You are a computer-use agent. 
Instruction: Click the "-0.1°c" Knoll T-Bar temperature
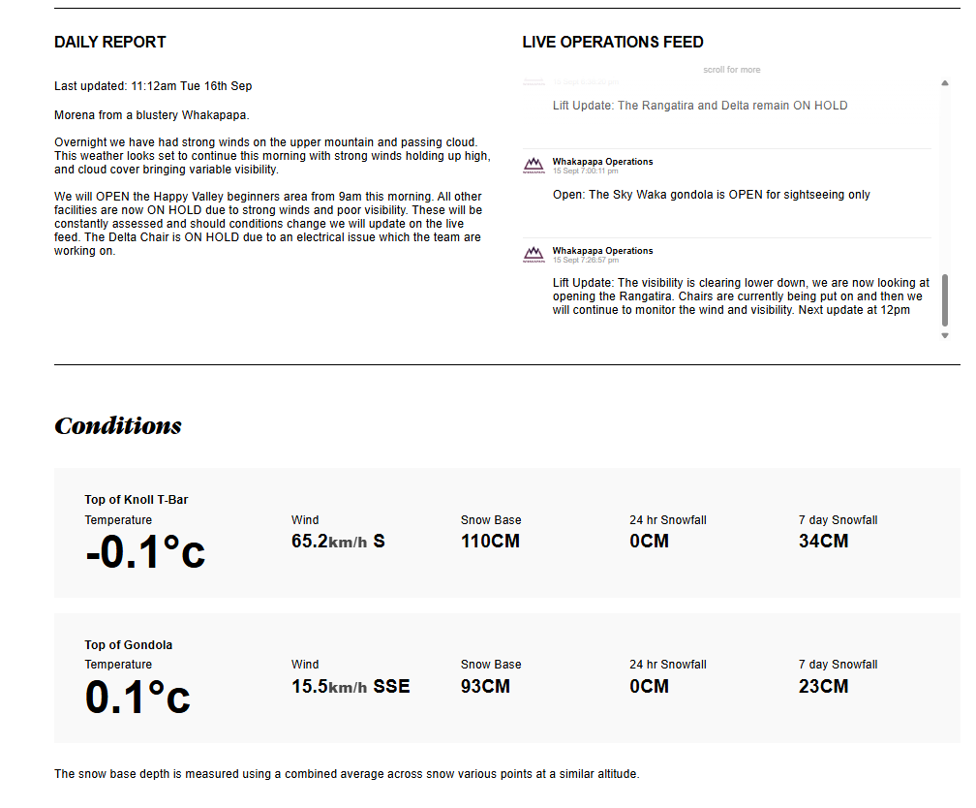point(145,552)
